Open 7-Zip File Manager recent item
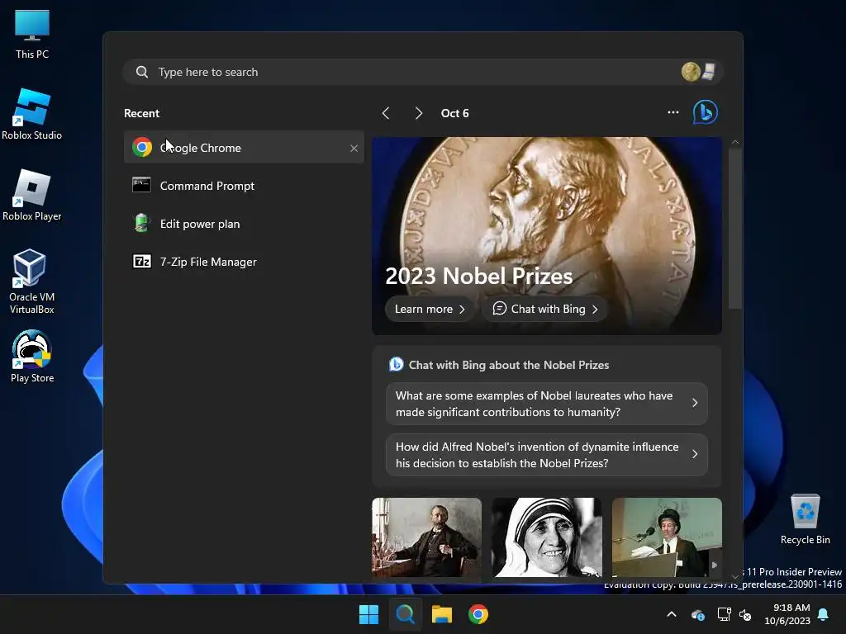Viewport: 846px width, 634px height. [x=244, y=262]
